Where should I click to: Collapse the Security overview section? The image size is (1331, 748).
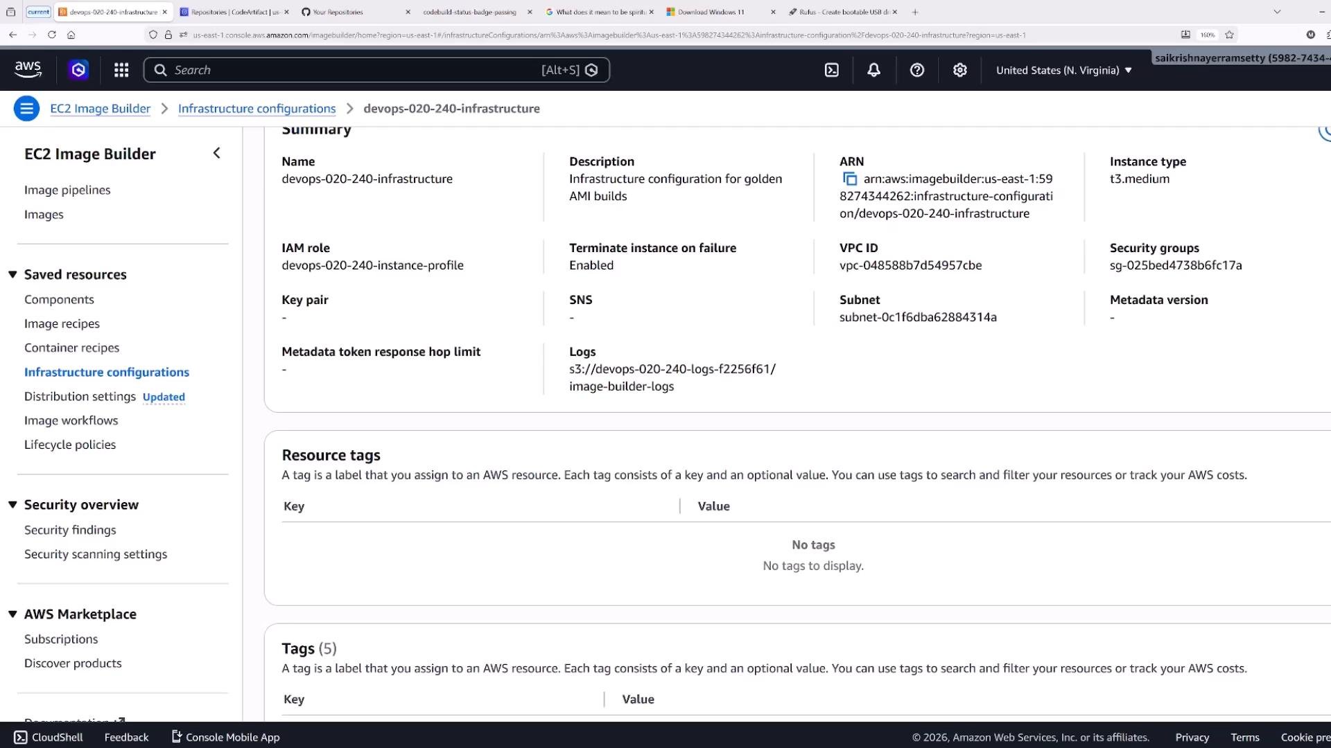(12, 504)
